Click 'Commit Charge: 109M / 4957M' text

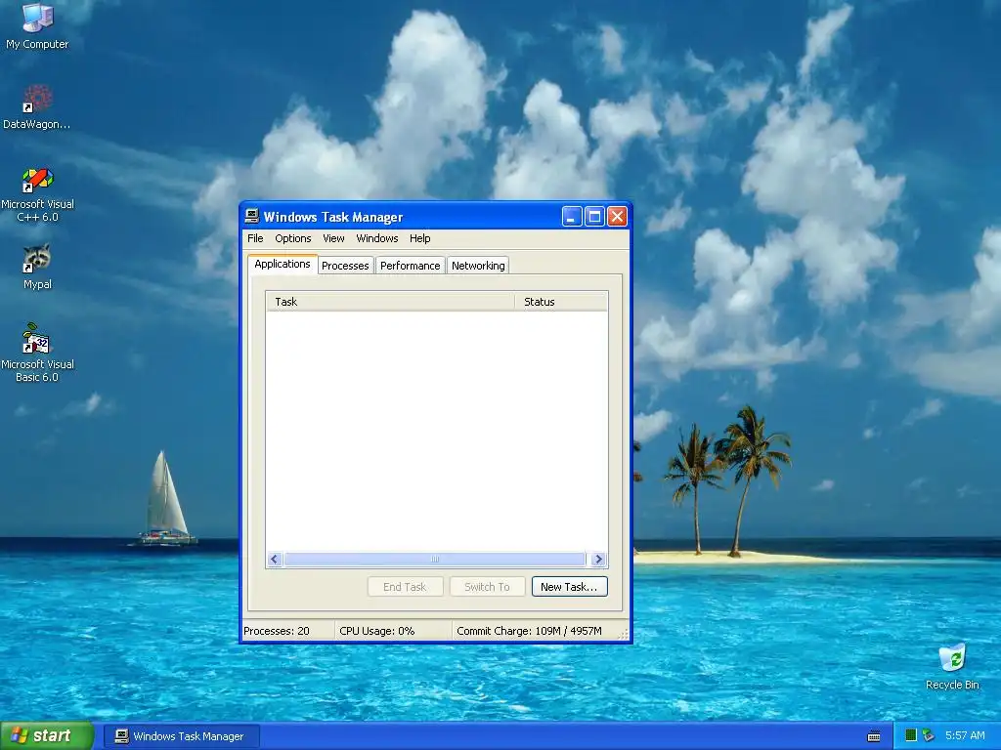click(x=529, y=631)
